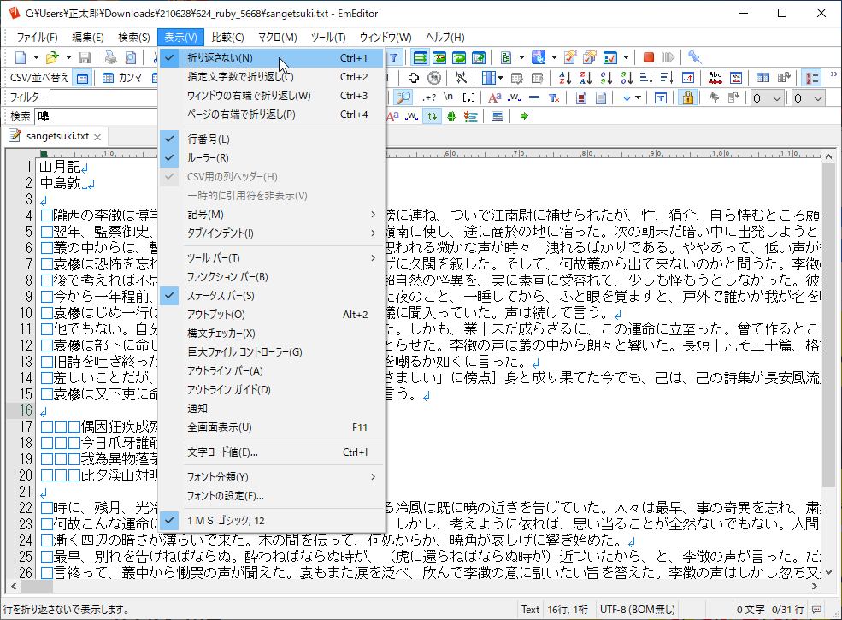842x620 pixels.
Task: Open the Macros (マクロ) menu
Action: point(278,38)
